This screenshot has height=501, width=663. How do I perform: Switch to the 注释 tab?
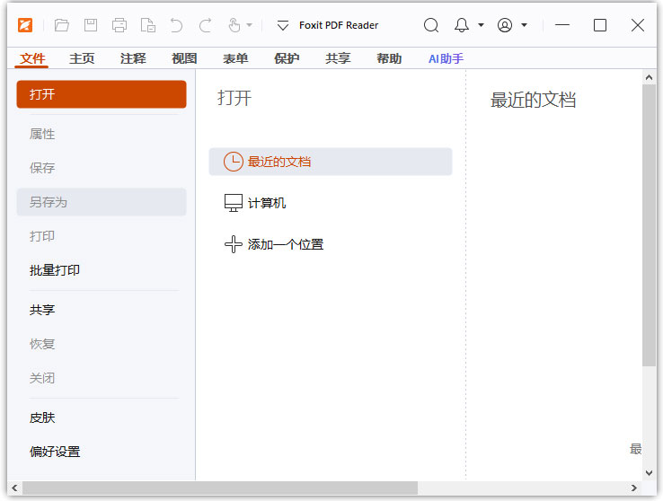tap(133, 58)
